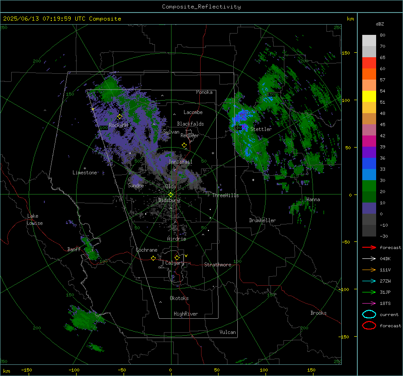Viewport: 403px width, 376px height.
Task: Select the white 04DK arrow icon
Action: [369, 259]
